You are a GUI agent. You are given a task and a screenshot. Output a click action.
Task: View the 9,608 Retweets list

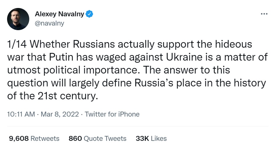pos(34,138)
